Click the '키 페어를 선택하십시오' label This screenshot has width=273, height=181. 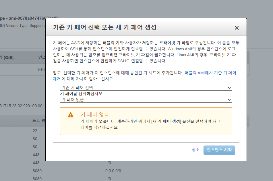click(81, 94)
